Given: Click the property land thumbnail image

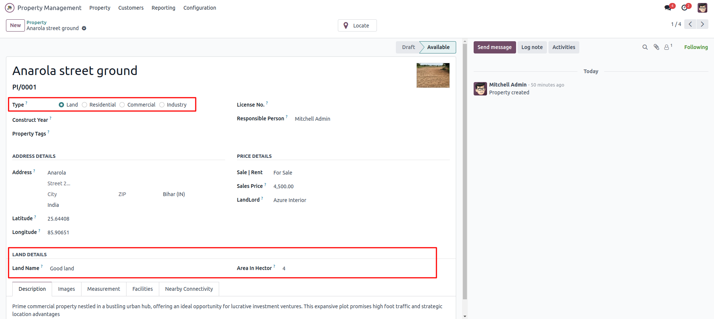Looking at the screenshot, I should (433, 75).
